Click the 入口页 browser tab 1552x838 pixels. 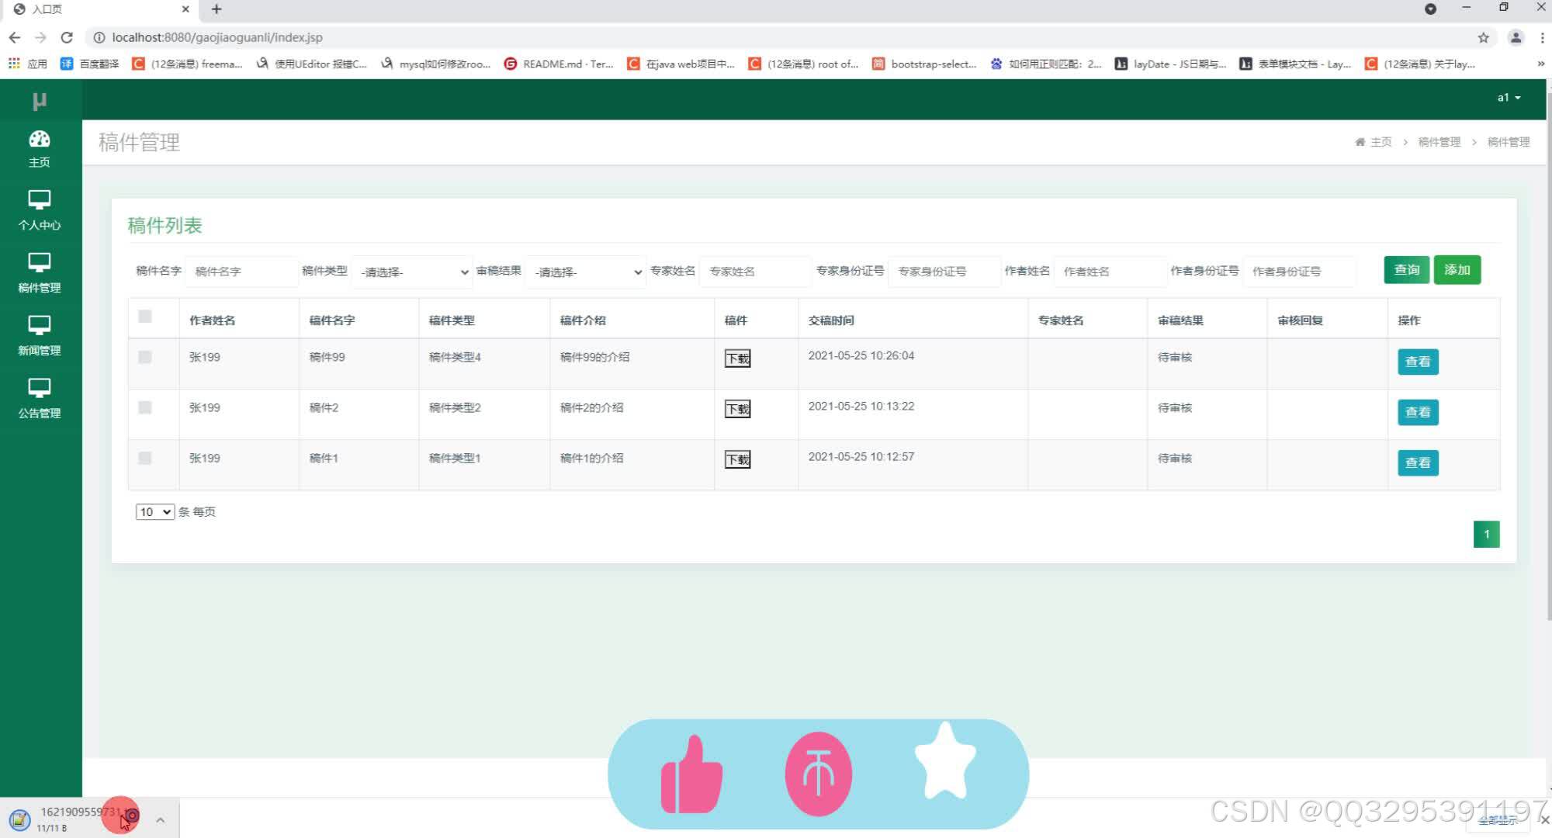point(101,9)
